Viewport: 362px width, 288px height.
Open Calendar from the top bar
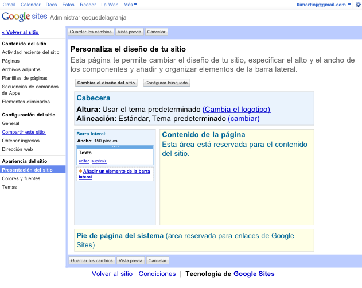[x=30, y=5]
